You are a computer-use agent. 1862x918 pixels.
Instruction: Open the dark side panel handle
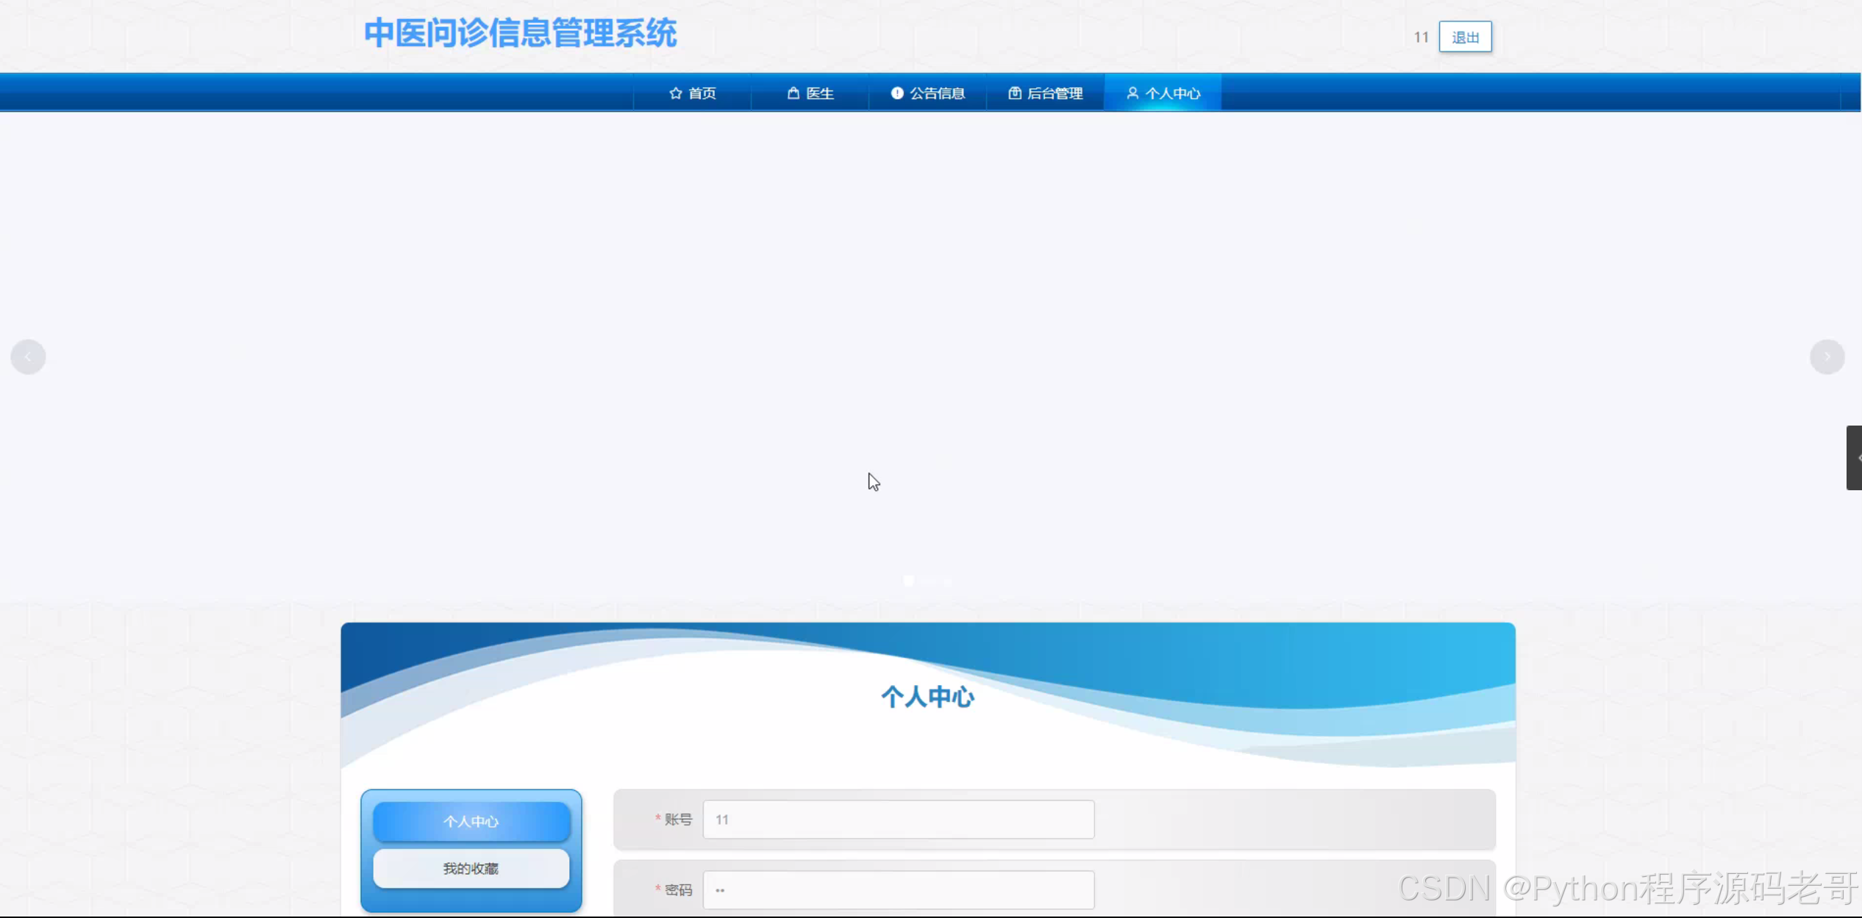(1854, 458)
